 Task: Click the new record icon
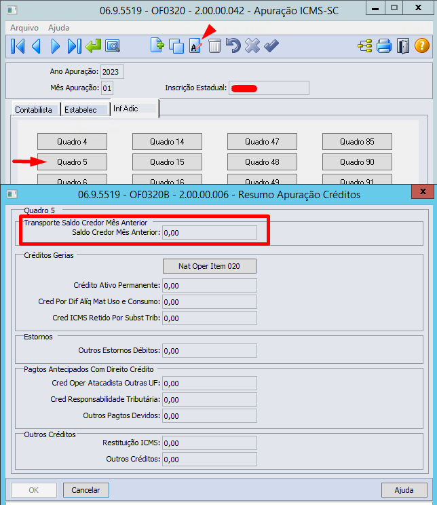point(157,46)
